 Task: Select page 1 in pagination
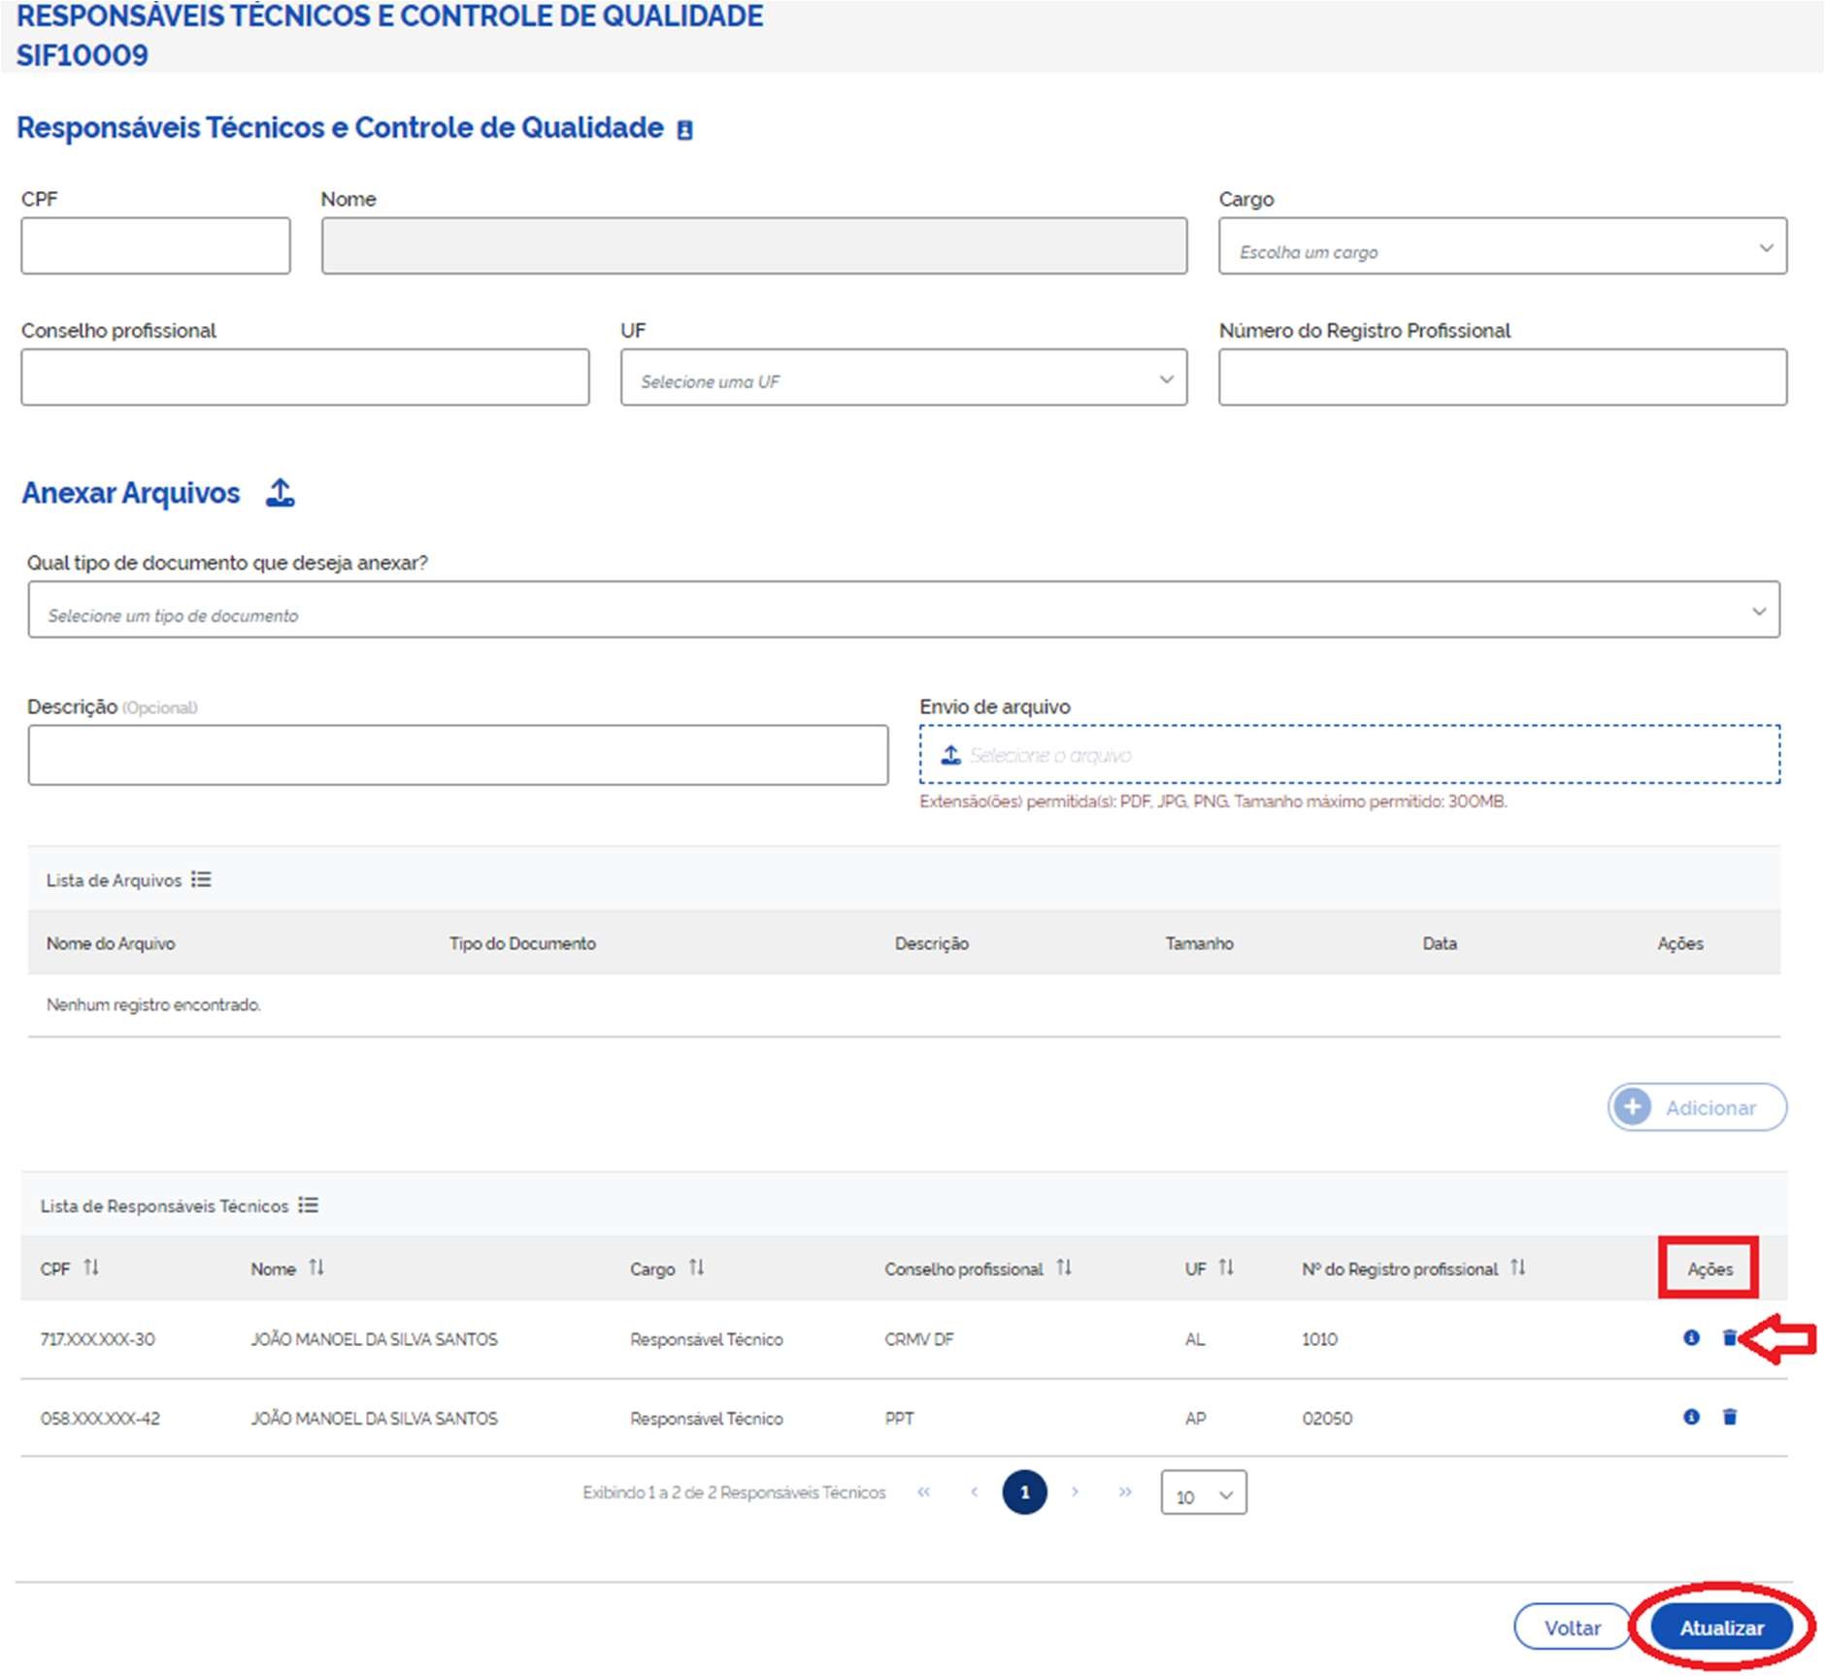click(1024, 1493)
